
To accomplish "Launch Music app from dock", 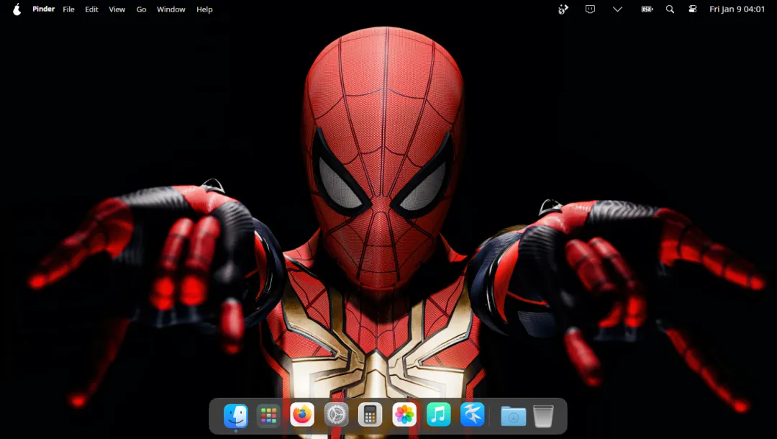I will coord(439,415).
